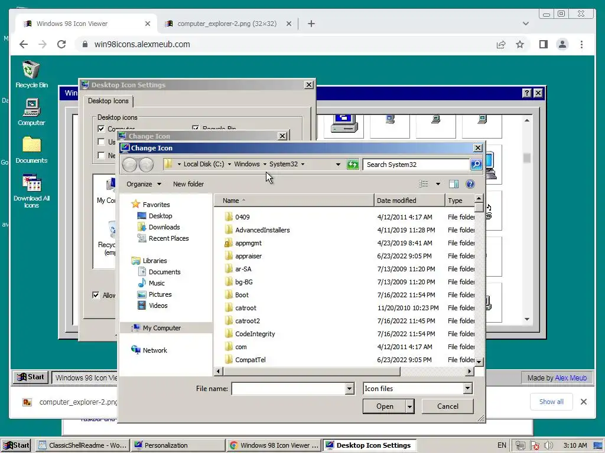Image resolution: width=605 pixels, height=453 pixels.
Task: Click the Search System32 input field
Action: coord(416,165)
